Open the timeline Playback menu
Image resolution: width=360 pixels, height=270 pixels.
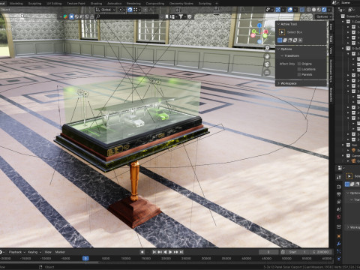[x=17, y=252]
